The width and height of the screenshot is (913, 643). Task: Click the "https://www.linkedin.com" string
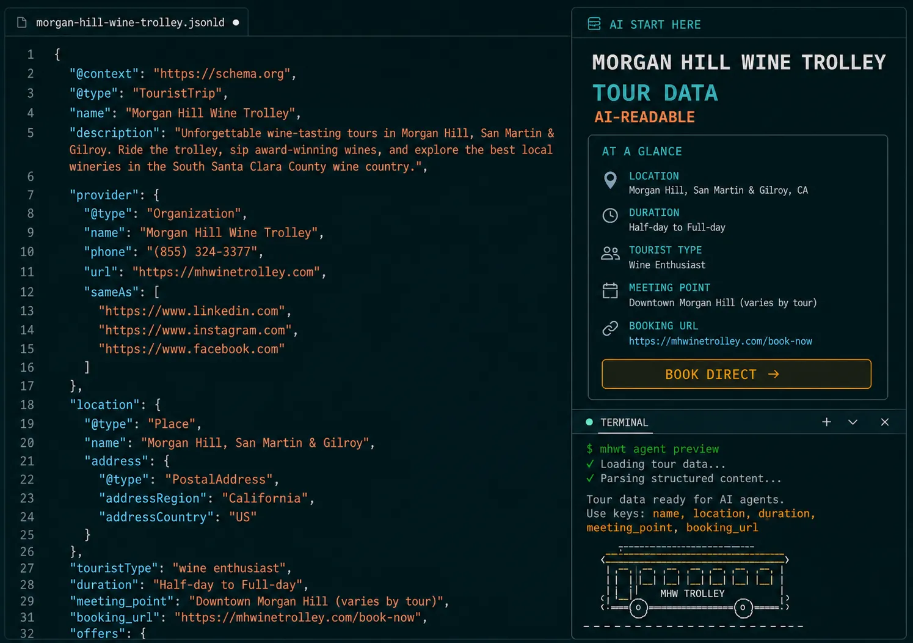(192, 311)
